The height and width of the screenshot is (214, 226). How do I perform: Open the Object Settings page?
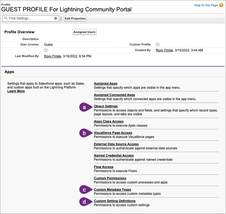[x=106, y=106]
